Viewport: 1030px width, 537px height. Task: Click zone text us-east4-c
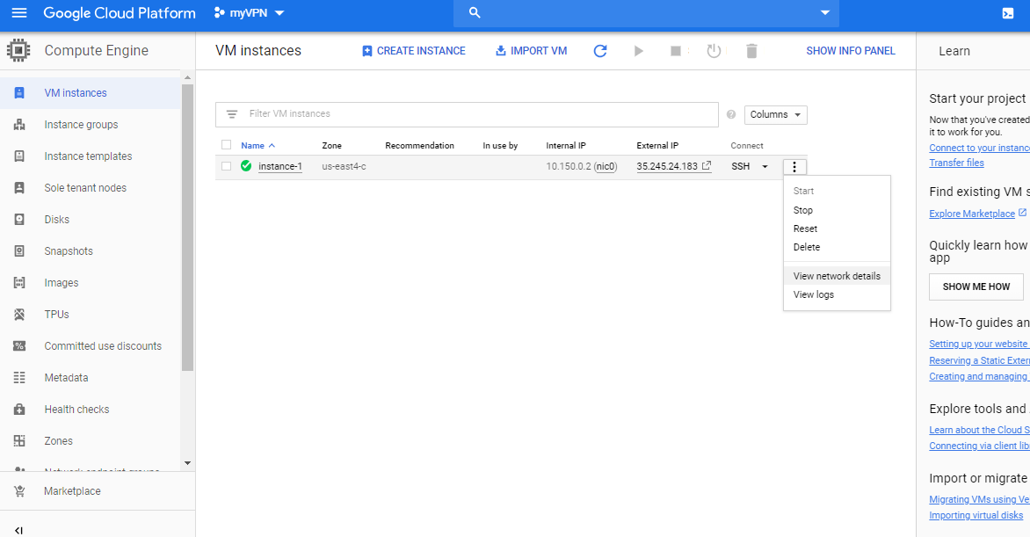click(x=344, y=166)
